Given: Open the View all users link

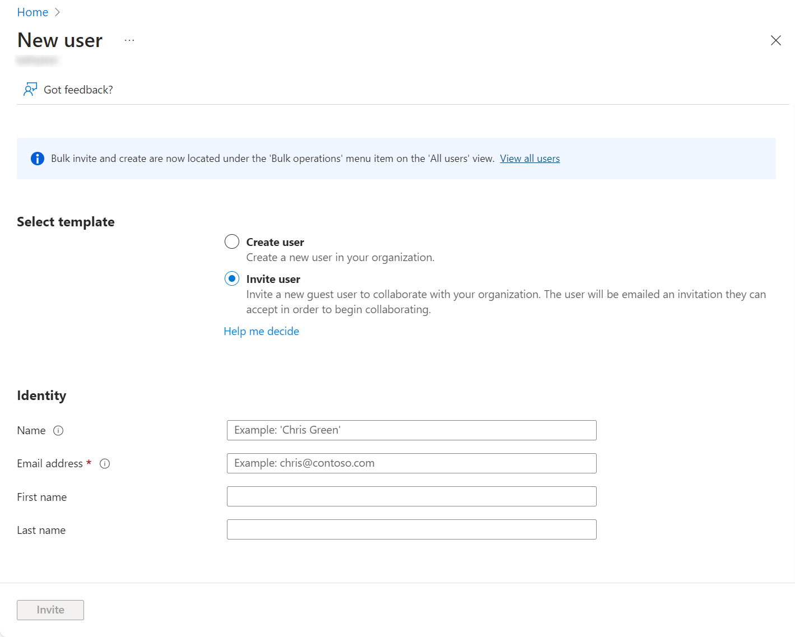Looking at the screenshot, I should point(529,159).
